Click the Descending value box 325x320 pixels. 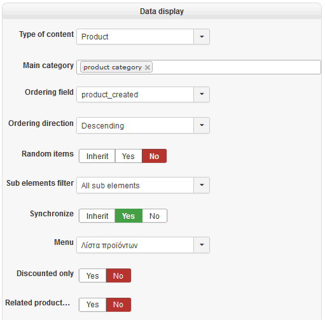coord(135,125)
